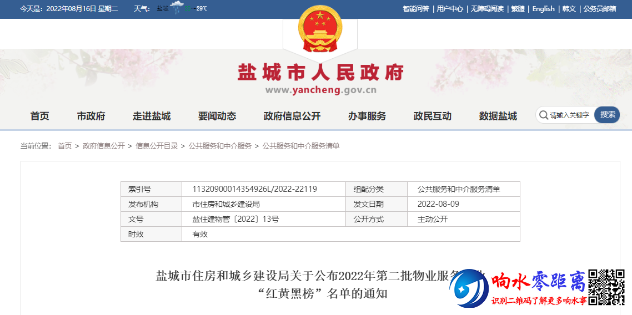The image size is (632, 315).
Task: Click the QR code image
Action: click(x=608, y=288)
